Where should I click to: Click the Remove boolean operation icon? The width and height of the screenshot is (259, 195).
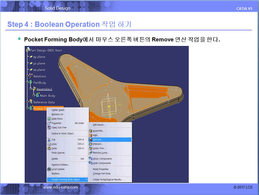click(91, 140)
